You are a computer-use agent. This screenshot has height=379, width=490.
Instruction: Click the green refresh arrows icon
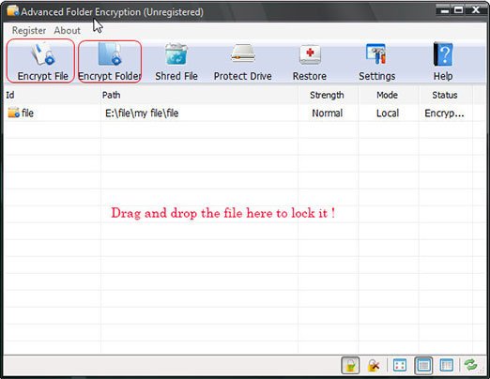pos(470,365)
